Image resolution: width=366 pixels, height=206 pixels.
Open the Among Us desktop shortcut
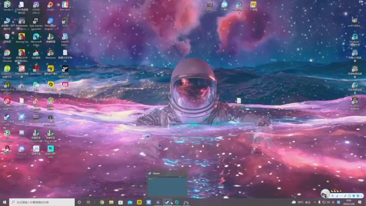(22, 38)
